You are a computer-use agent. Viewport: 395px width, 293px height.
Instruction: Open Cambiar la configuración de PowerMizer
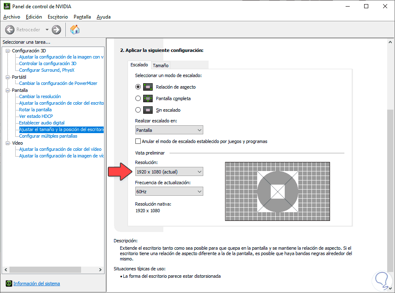coord(58,83)
